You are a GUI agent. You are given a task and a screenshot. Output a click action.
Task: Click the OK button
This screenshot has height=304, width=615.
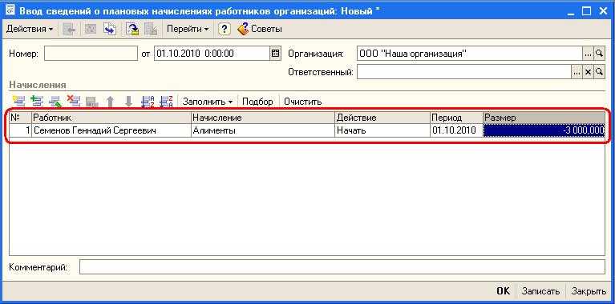click(x=504, y=290)
